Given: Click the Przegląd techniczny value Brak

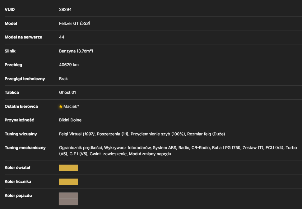Looking at the screenshot, I should tap(63, 79).
